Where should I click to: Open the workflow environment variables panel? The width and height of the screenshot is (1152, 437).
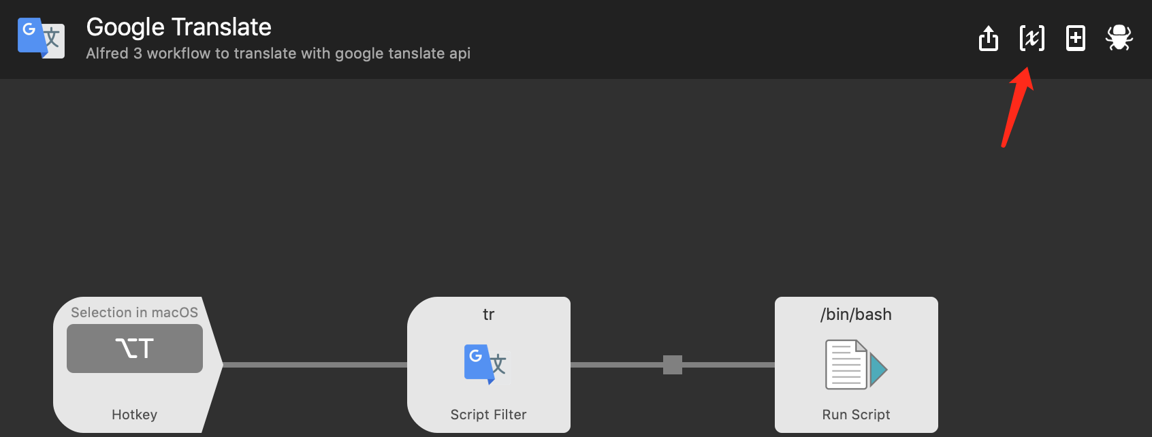[1031, 39]
